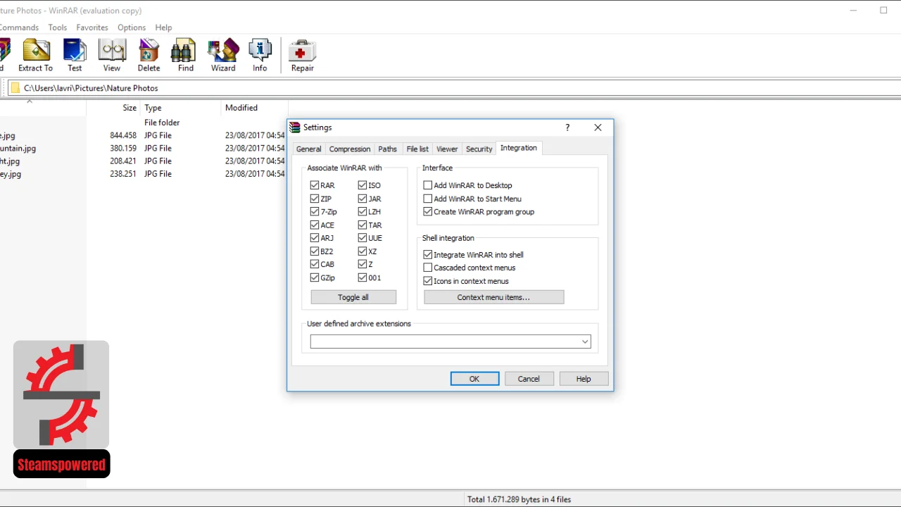
Task: Toggle the GZip association checkbox
Action: [315, 277]
